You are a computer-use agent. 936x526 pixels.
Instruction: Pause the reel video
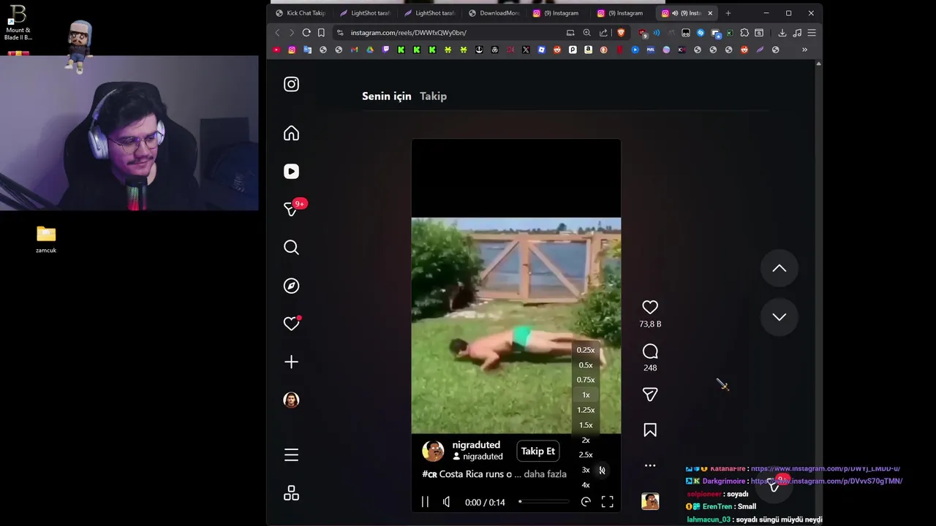point(425,502)
